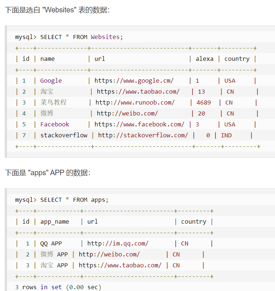Click the https://www.google.cm/ URL text

[134, 81]
